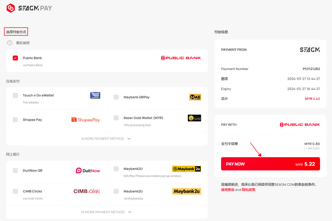Click the 支付手续费 label
The width and height of the screenshot is (332, 221).
point(229,144)
